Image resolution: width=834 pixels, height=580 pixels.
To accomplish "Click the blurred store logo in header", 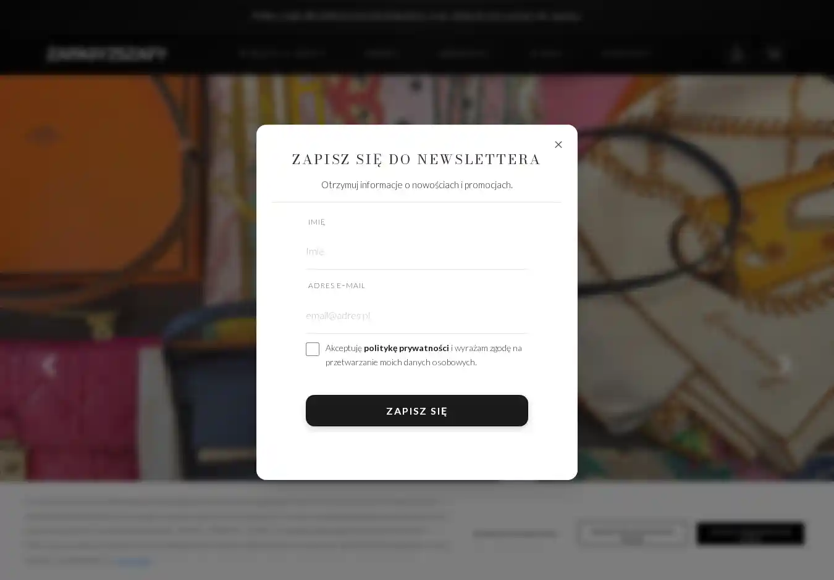I will click(x=106, y=54).
